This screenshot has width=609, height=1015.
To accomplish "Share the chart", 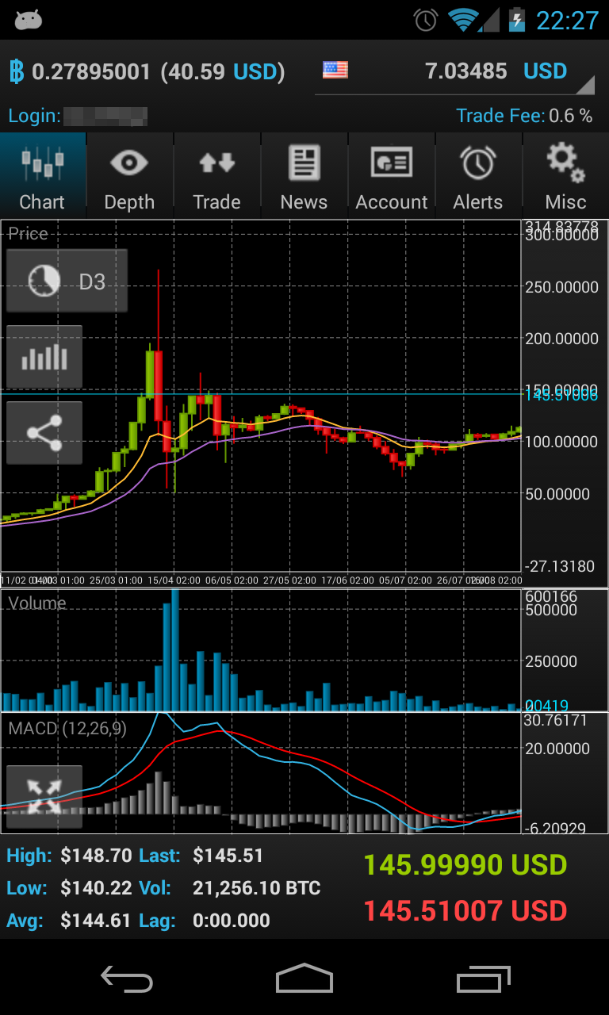I will 44,433.
